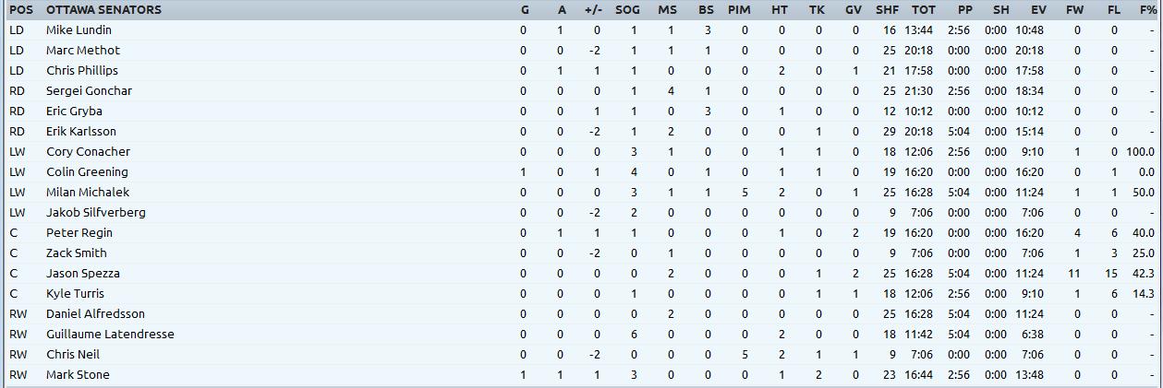Open Erik Karlsson's player page
Image resolution: width=1163 pixels, height=388 pixels.
pos(81,131)
